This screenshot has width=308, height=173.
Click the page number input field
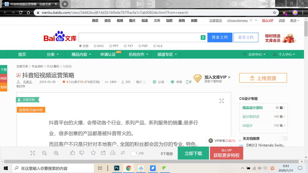[134, 153]
